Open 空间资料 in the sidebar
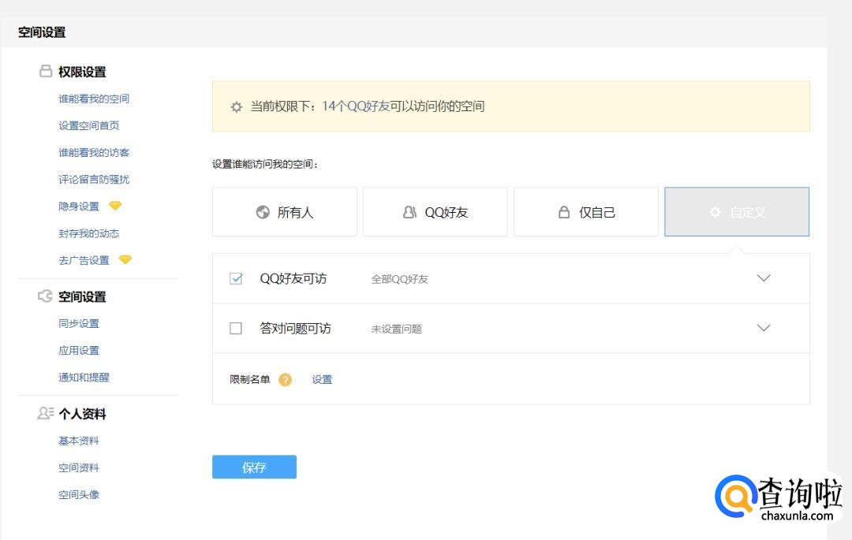The image size is (852, 540). point(79,467)
